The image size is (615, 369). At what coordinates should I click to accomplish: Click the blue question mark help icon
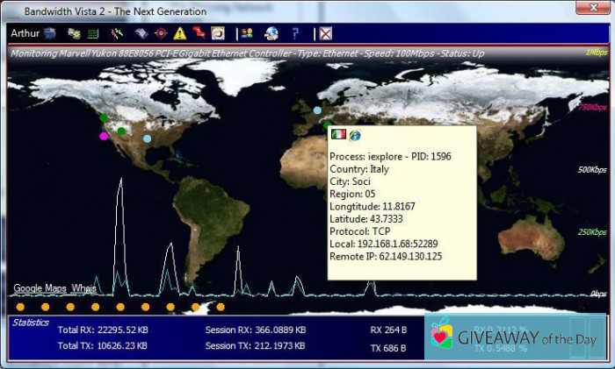(295, 33)
